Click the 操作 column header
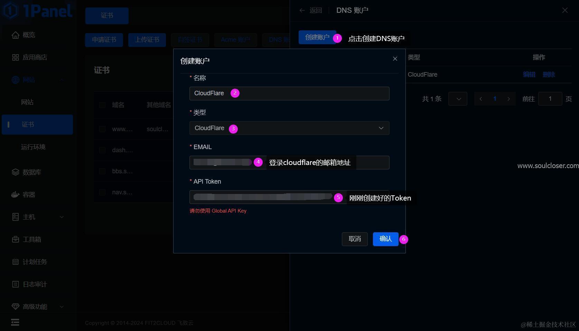This screenshot has height=331, width=579. [539, 57]
